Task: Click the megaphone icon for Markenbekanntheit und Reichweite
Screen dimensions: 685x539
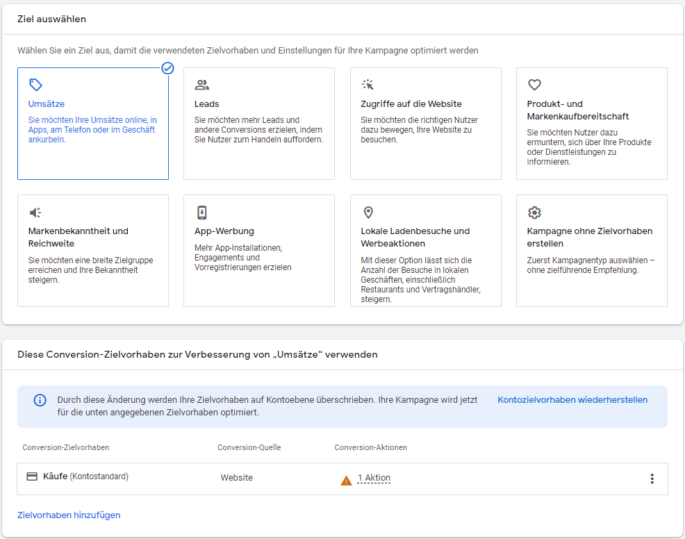Action: pos(35,213)
